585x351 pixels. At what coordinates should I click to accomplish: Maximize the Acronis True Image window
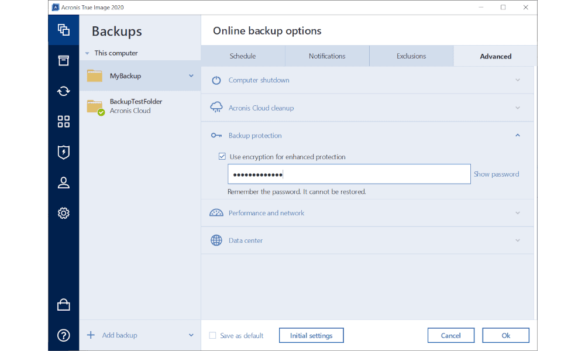pyautogui.click(x=503, y=7)
